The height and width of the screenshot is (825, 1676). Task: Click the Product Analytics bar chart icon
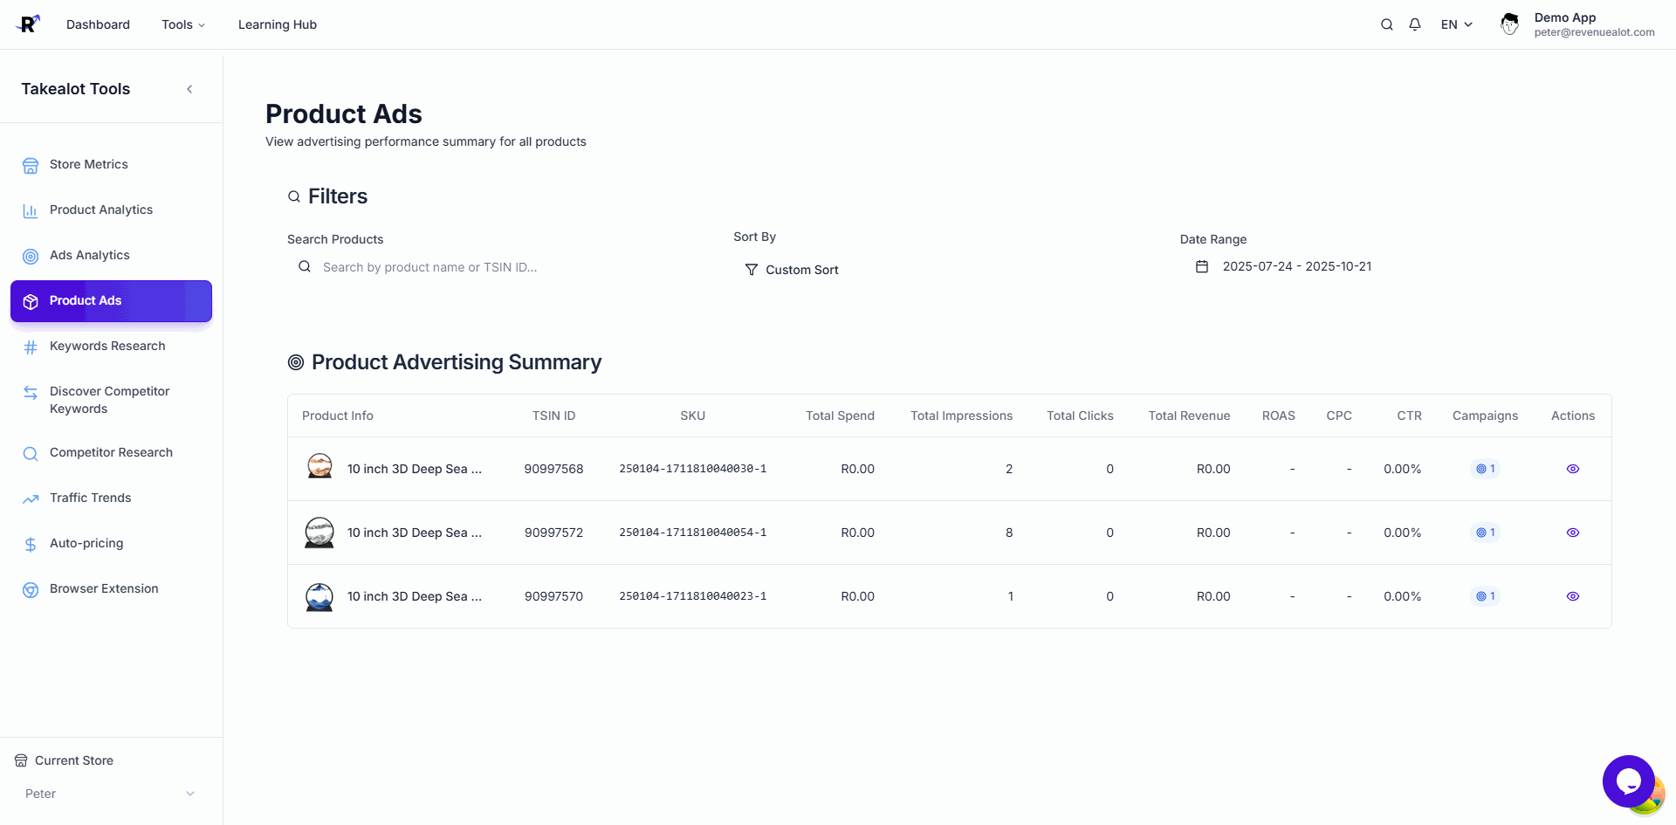[x=31, y=210]
